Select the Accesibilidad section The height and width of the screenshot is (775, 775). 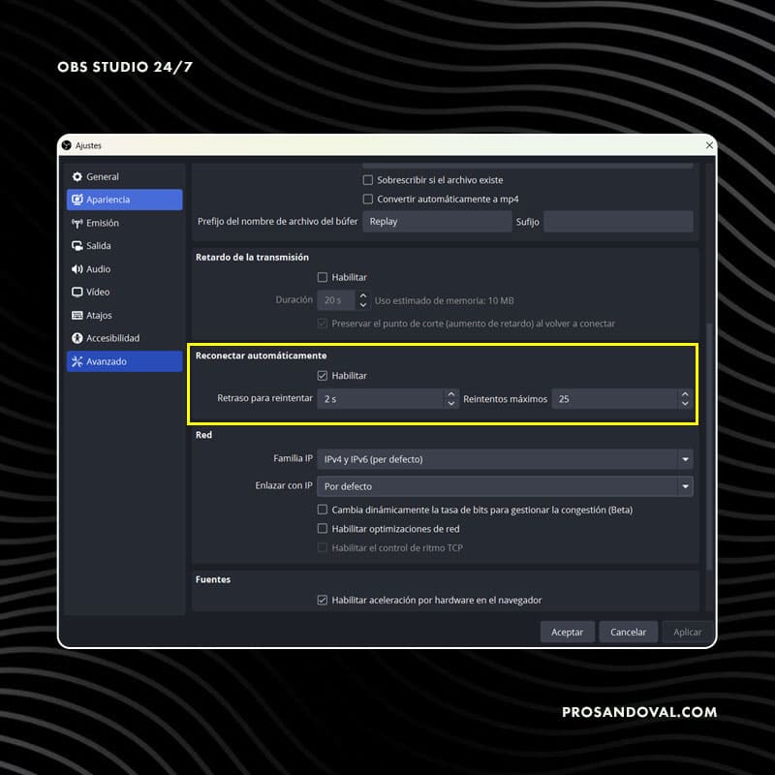click(x=125, y=338)
